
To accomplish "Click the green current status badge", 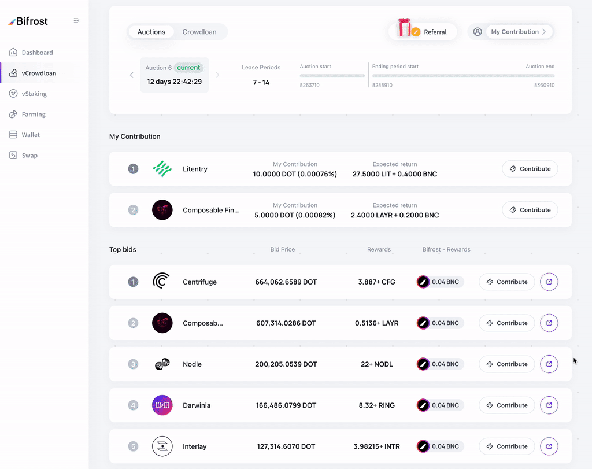I will pyautogui.click(x=188, y=68).
